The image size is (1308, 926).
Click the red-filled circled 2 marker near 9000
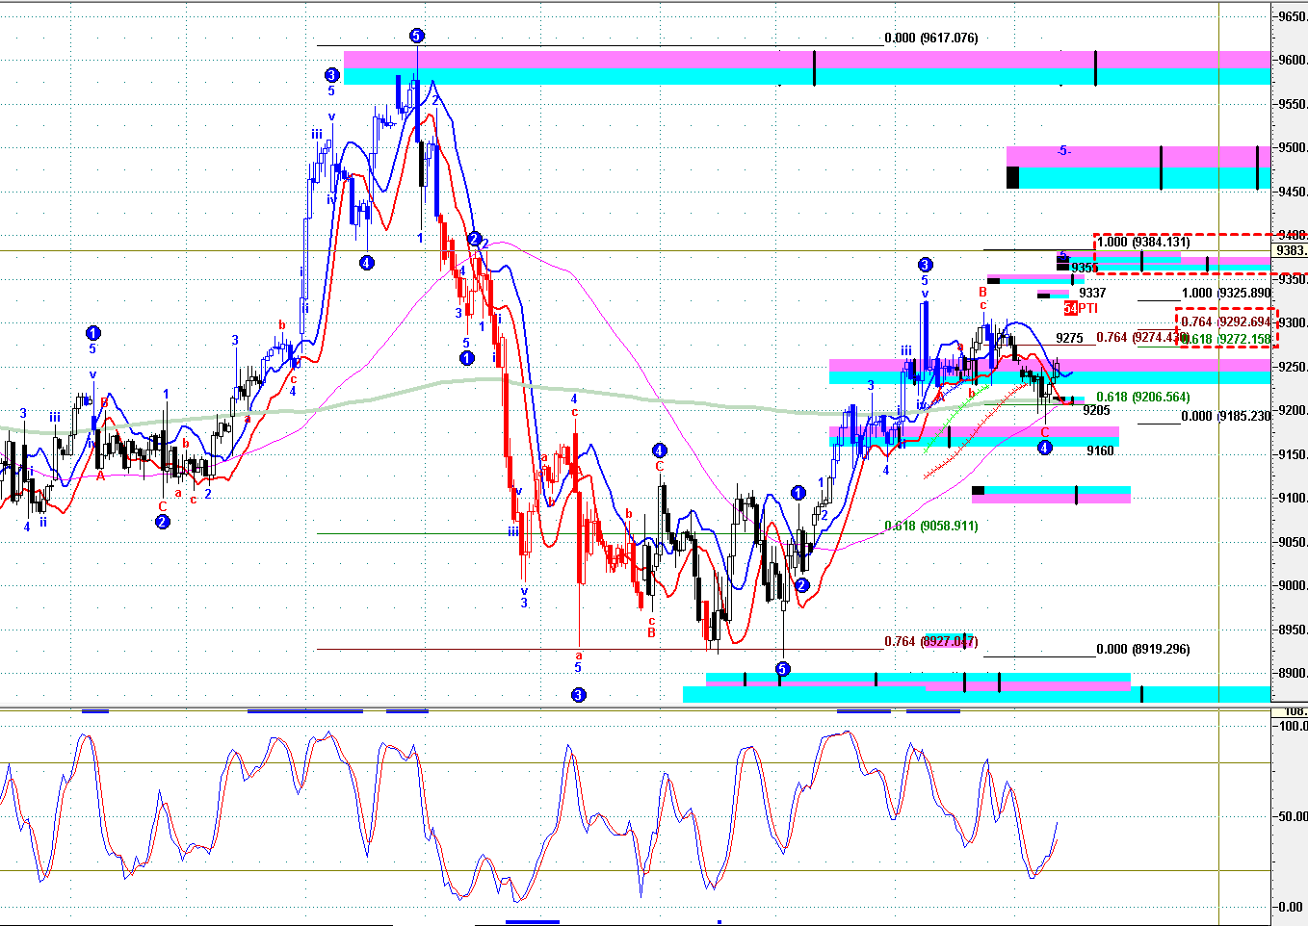(801, 585)
